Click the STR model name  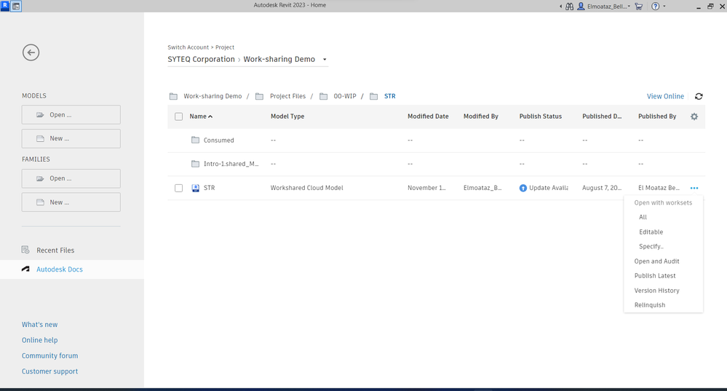click(x=209, y=188)
